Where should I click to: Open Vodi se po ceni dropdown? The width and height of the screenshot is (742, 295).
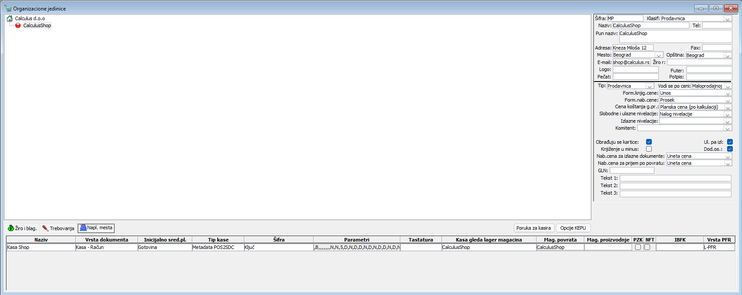[728, 86]
